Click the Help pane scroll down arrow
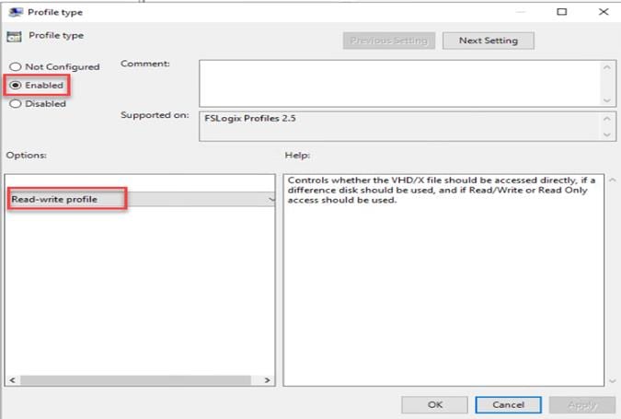 click(613, 381)
